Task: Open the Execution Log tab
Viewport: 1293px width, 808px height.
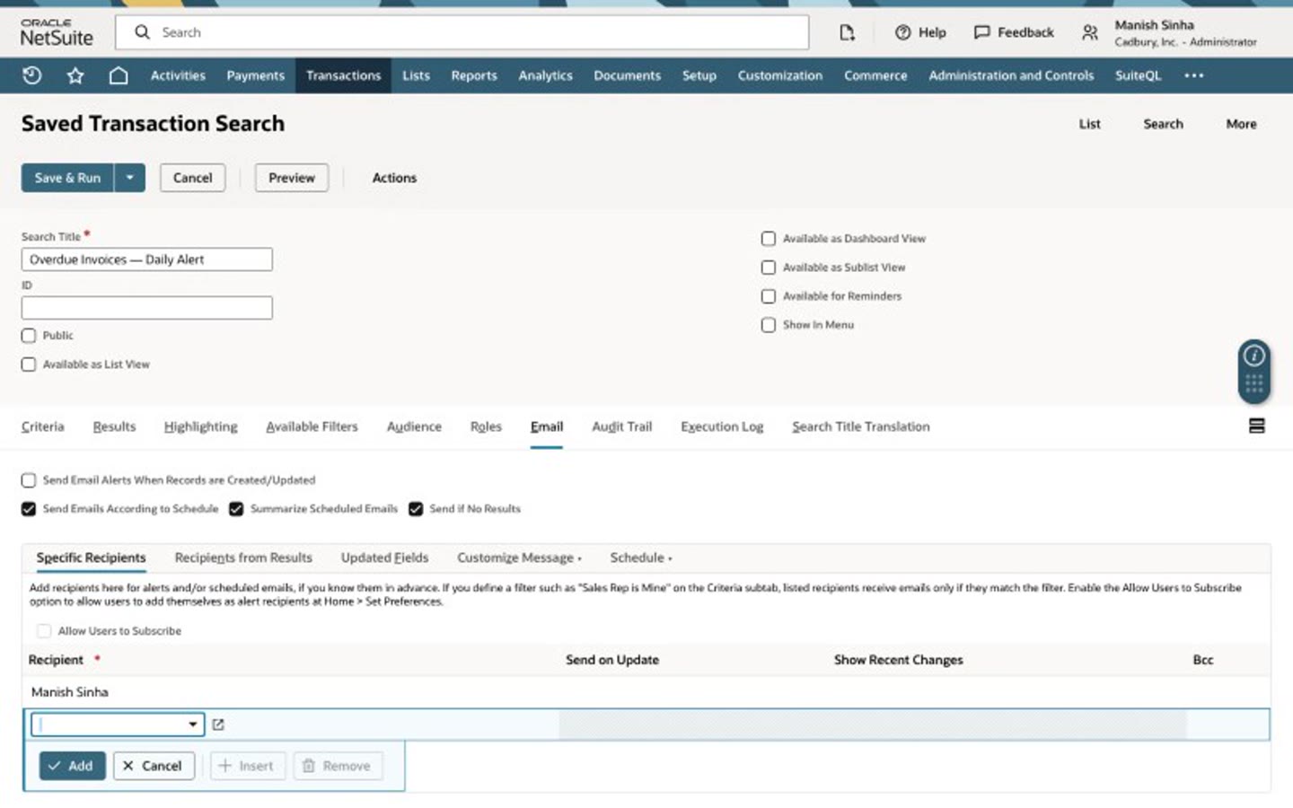Action: click(x=722, y=426)
